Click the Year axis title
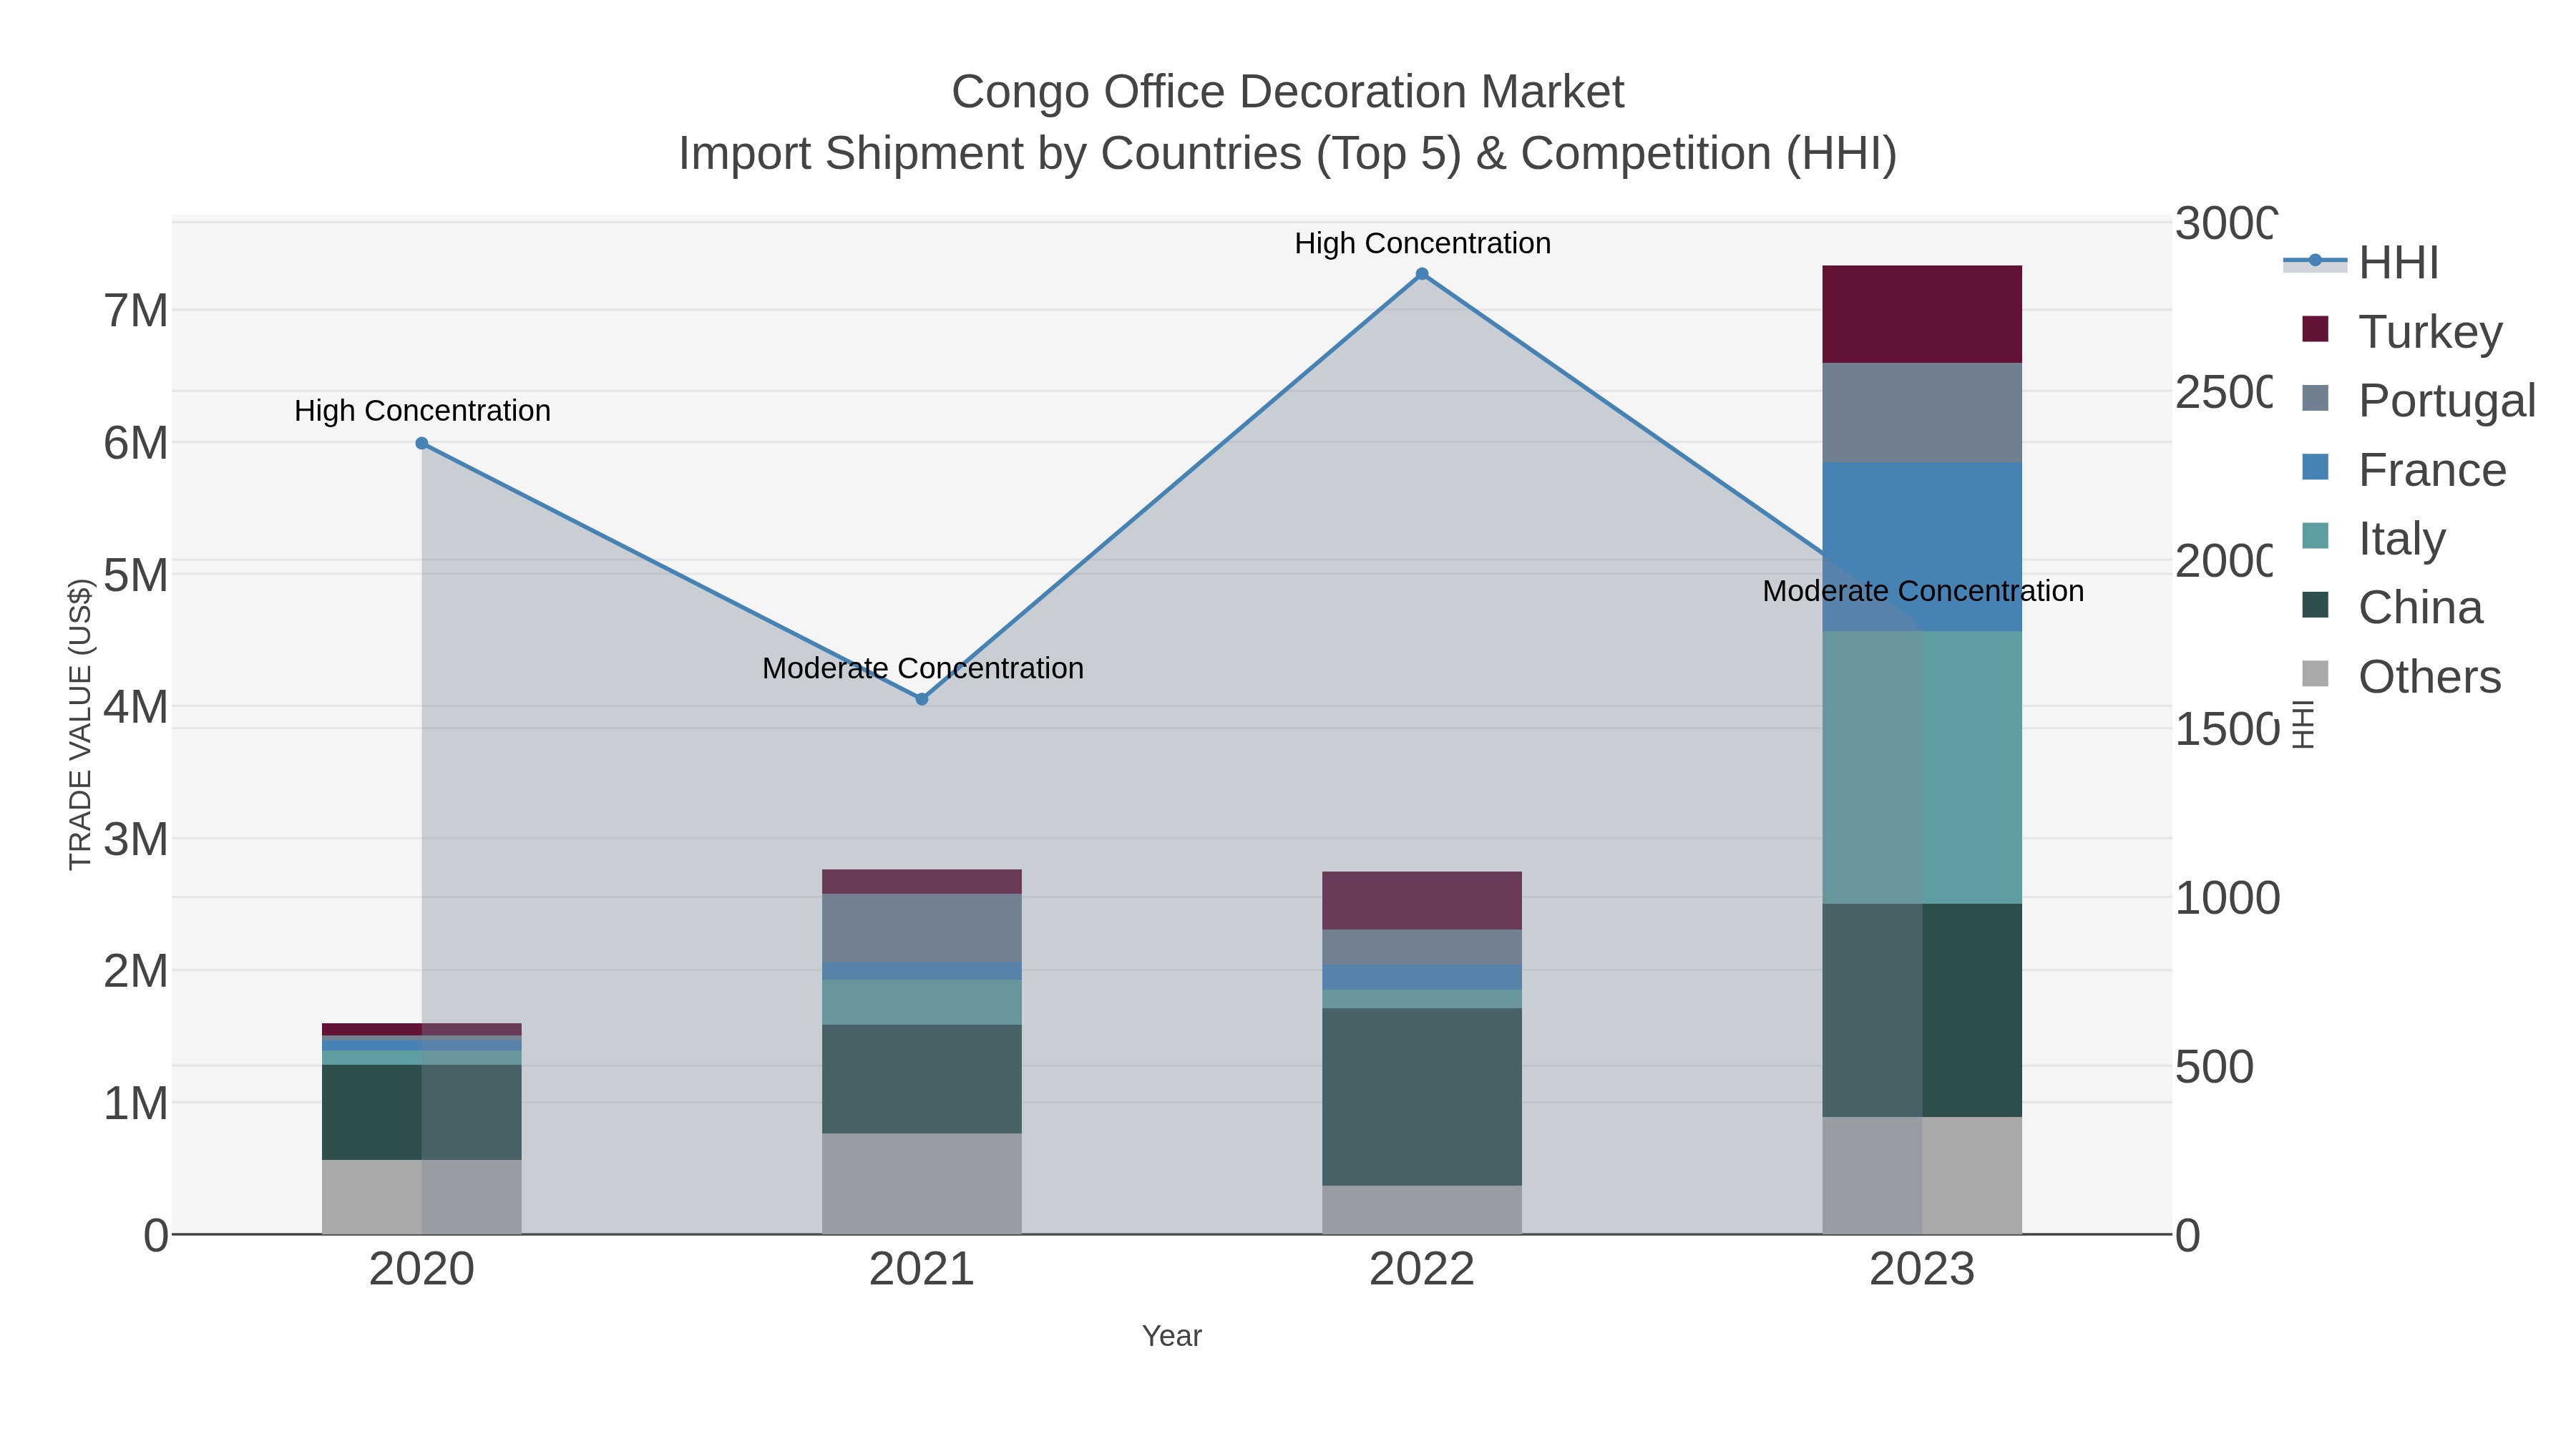Viewport: 2576px width, 1449px height. point(1172,1336)
